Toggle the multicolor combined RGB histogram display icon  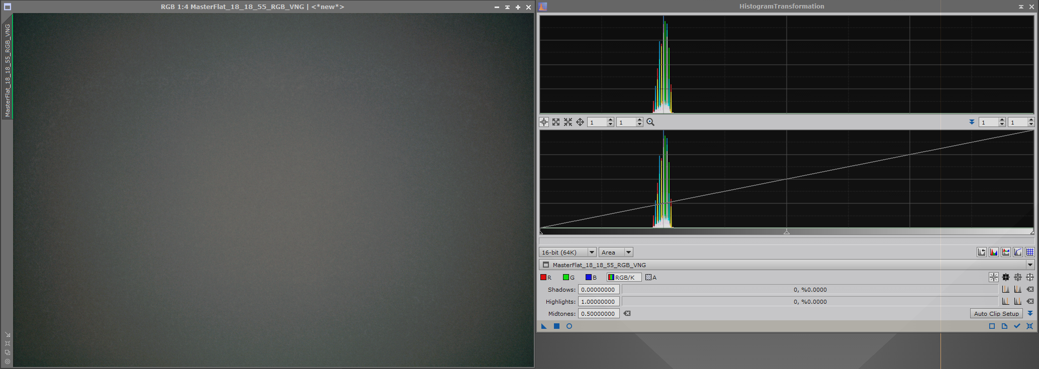tap(1006, 252)
